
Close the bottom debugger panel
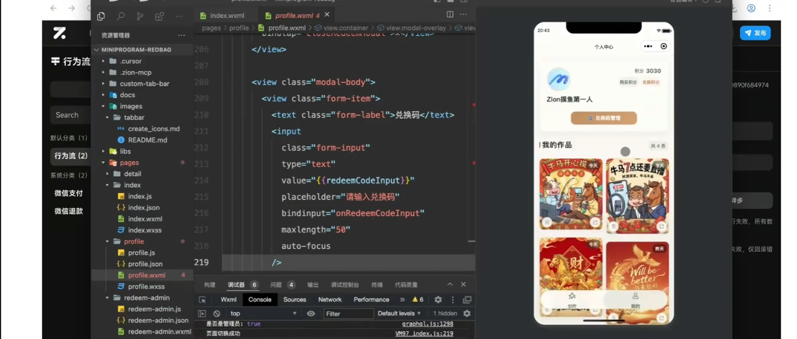point(463,284)
